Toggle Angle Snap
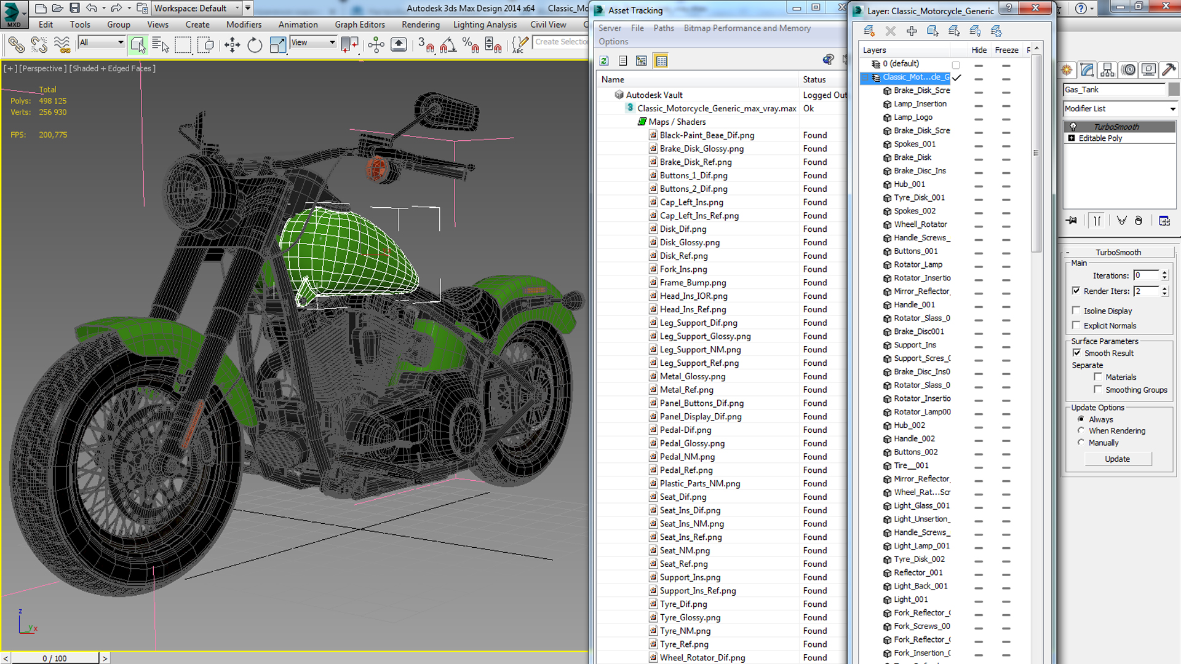Image resolution: width=1181 pixels, height=664 pixels. coord(448,44)
